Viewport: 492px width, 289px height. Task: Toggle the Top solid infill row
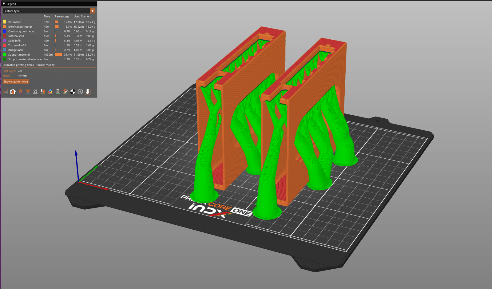pos(49,45)
